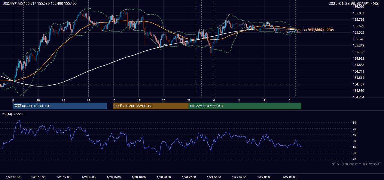Click price axis label 155.629
The height and width of the screenshot is (180, 384).
click(358, 26)
